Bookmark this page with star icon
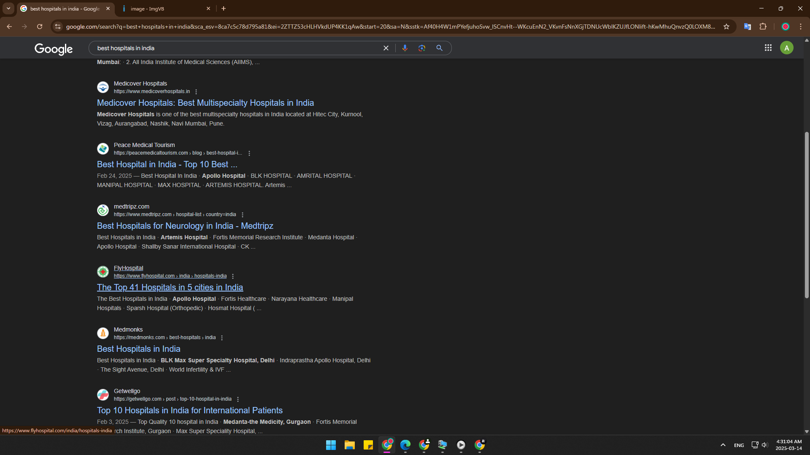The image size is (810, 455). point(726,27)
